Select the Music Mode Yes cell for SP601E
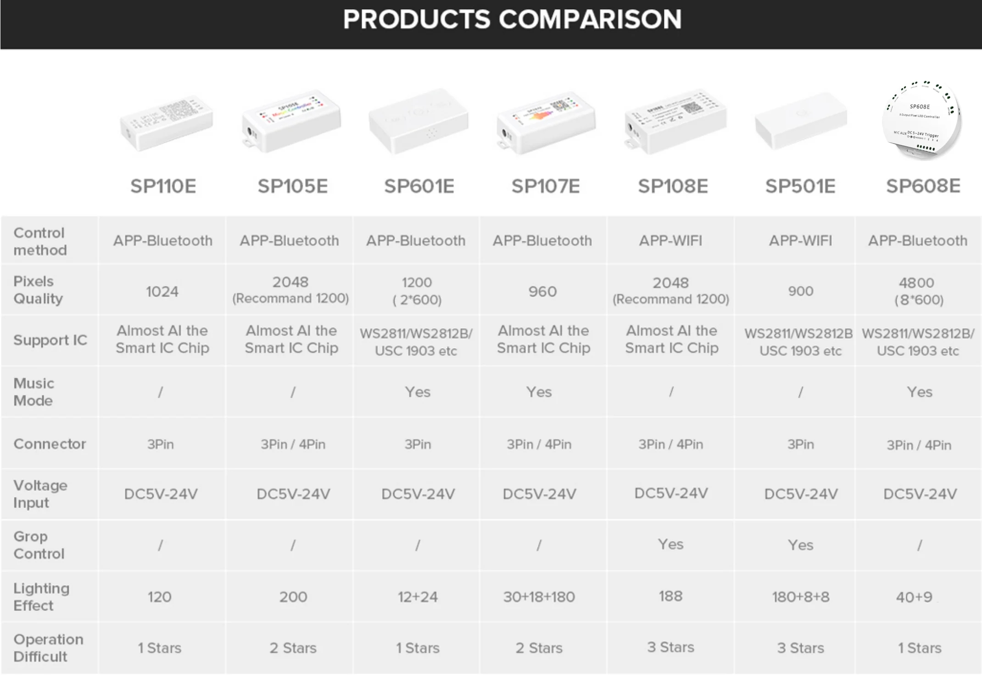Viewport: 982px width, 698px height. coord(418,392)
